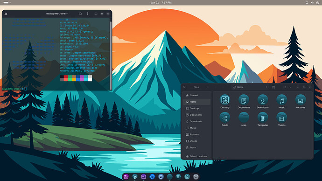Open the Videos folder icon
This screenshot has width=322, height=181.
pyautogui.click(x=281, y=118)
